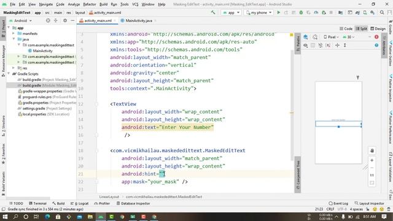Open the API 30 version dropdown

[x=349, y=37]
